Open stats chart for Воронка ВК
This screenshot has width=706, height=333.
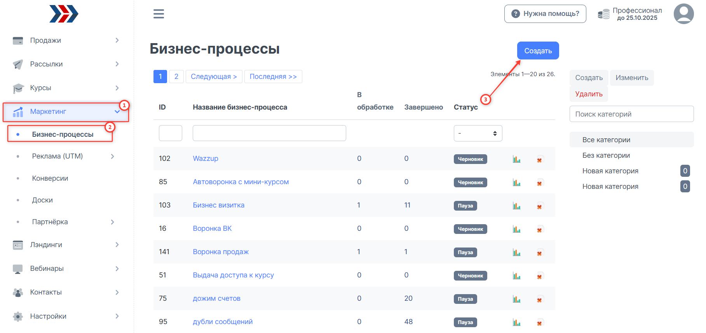(516, 229)
